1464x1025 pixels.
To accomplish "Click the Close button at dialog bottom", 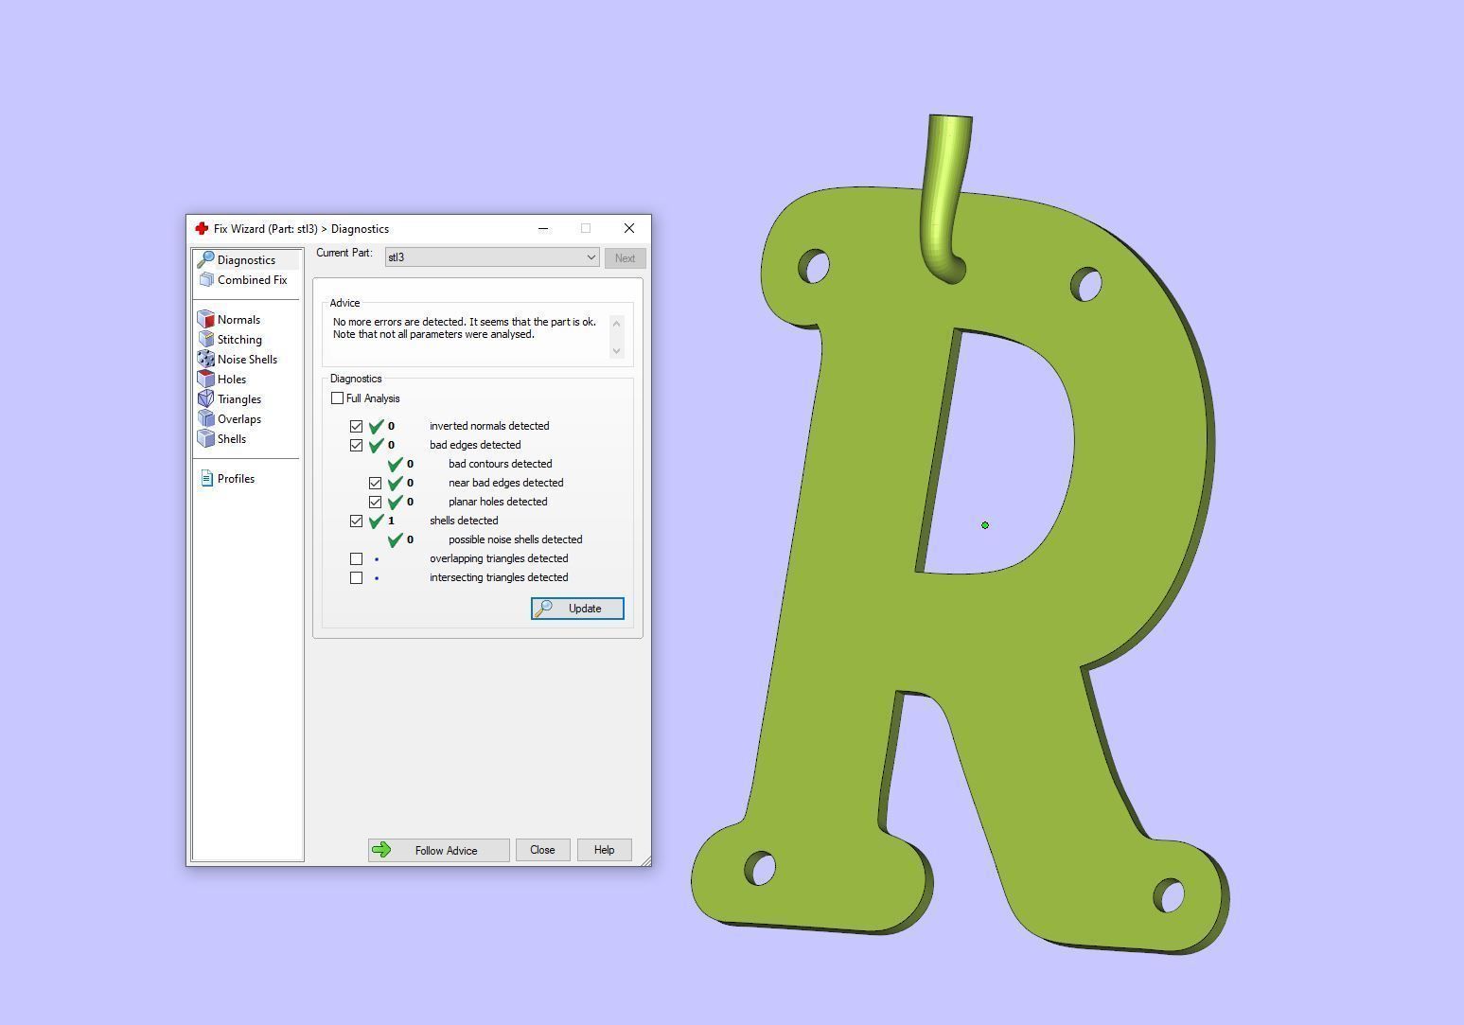I will coord(542,850).
